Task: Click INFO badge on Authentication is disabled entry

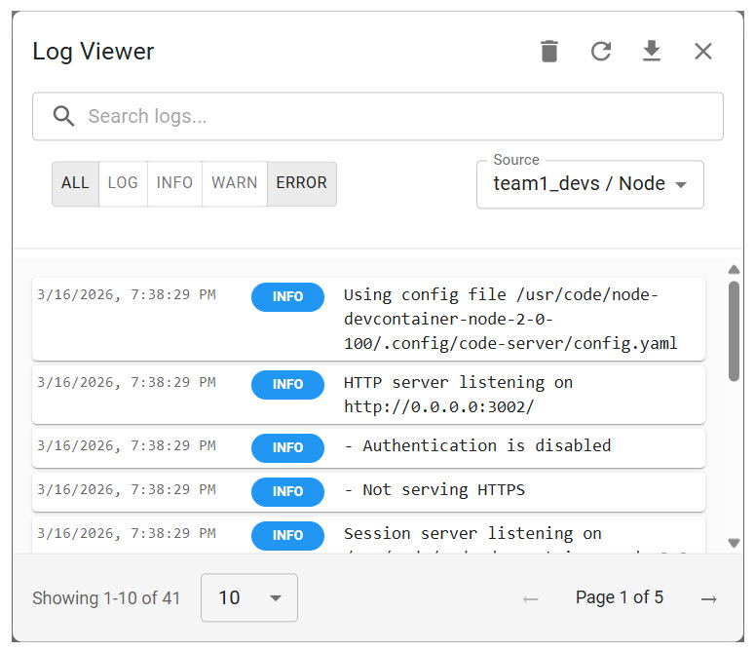Action: tap(287, 447)
